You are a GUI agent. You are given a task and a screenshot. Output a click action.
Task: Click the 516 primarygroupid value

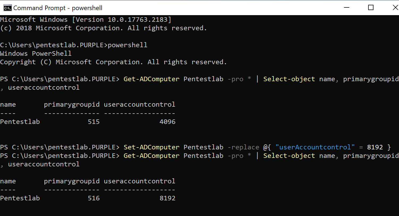pos(94,198)
